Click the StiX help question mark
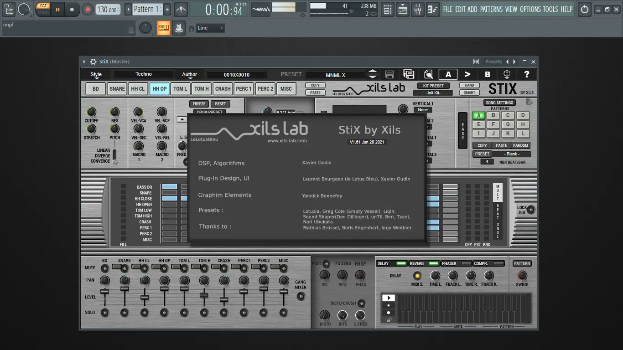The height and width of the screenshot is (350, 623). click(x=527, y=74)
